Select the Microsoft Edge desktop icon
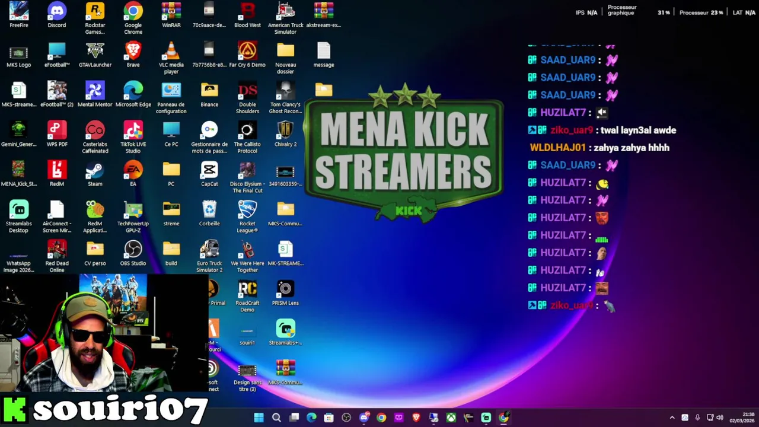759x427 pixels. pyautogui.click(x=133, y=95)
